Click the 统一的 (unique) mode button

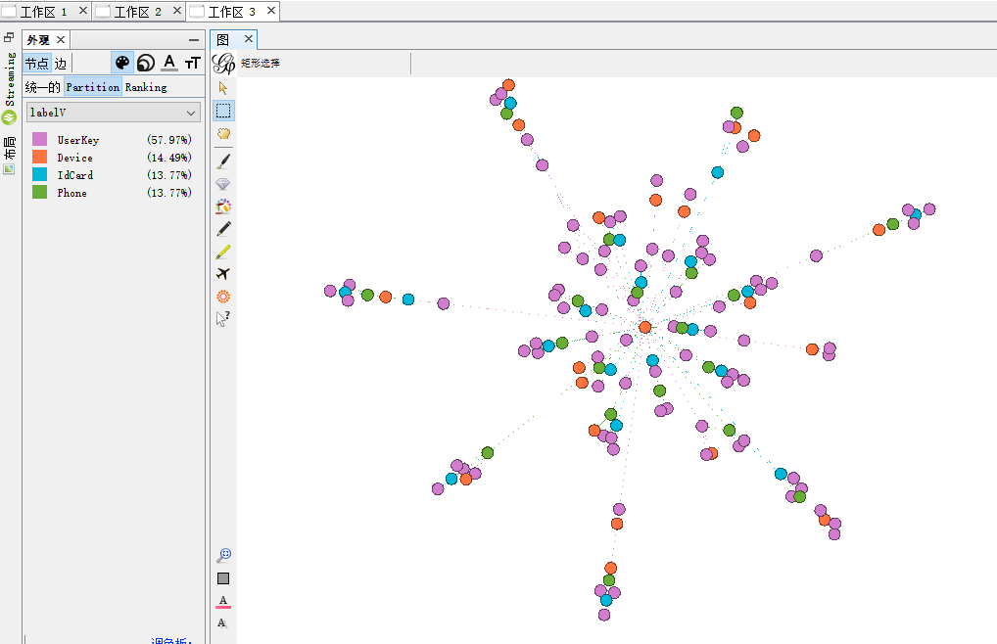tap(42, 87)
